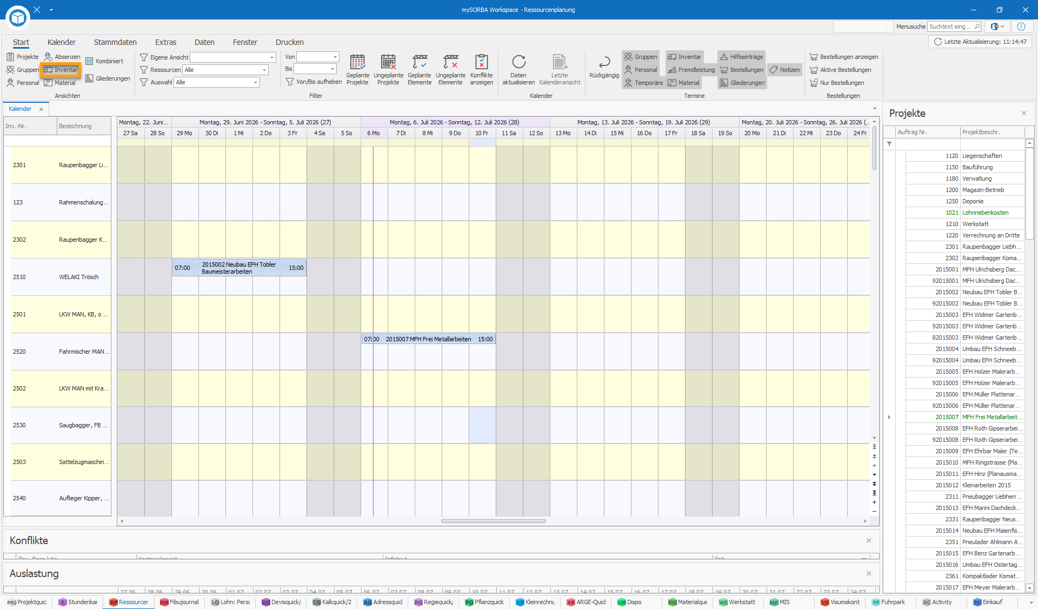Filter by Geplante Projekte
The height and width of the screenshot is (609, 1038).
coord(357,69)
